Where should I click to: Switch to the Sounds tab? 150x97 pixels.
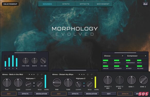(47, 4)
